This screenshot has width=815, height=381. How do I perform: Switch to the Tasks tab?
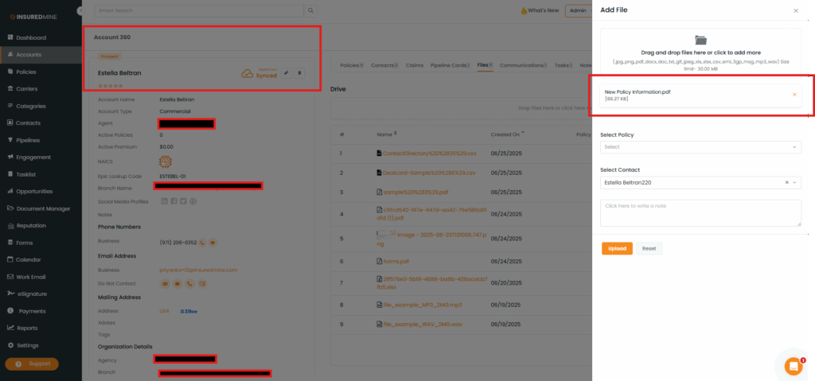[x=563, y=65]
